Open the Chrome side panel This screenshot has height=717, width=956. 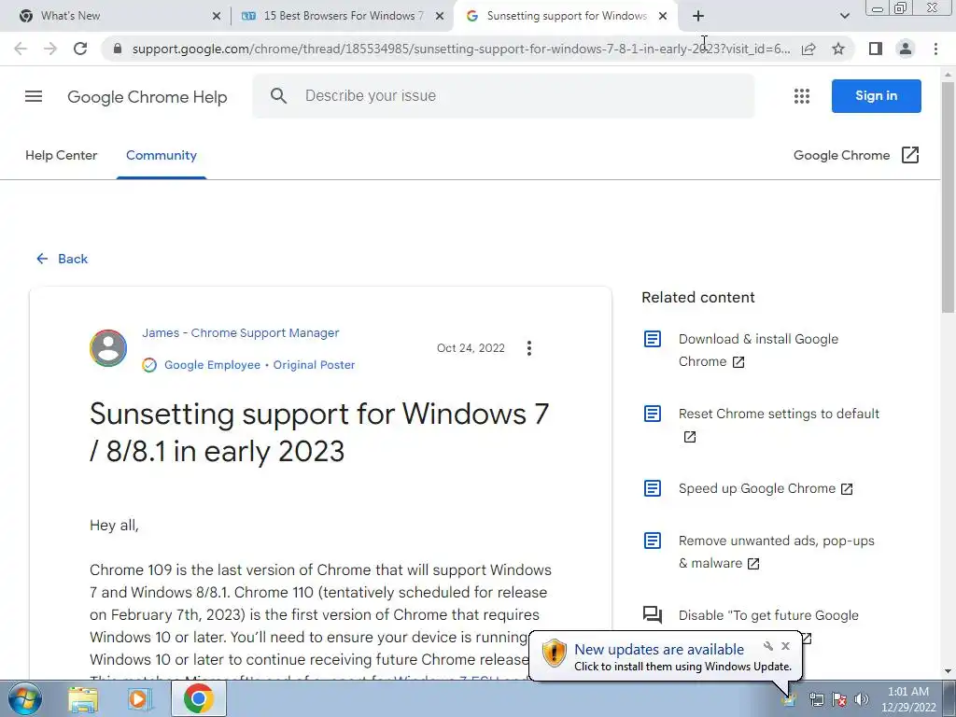click(876, 49)
